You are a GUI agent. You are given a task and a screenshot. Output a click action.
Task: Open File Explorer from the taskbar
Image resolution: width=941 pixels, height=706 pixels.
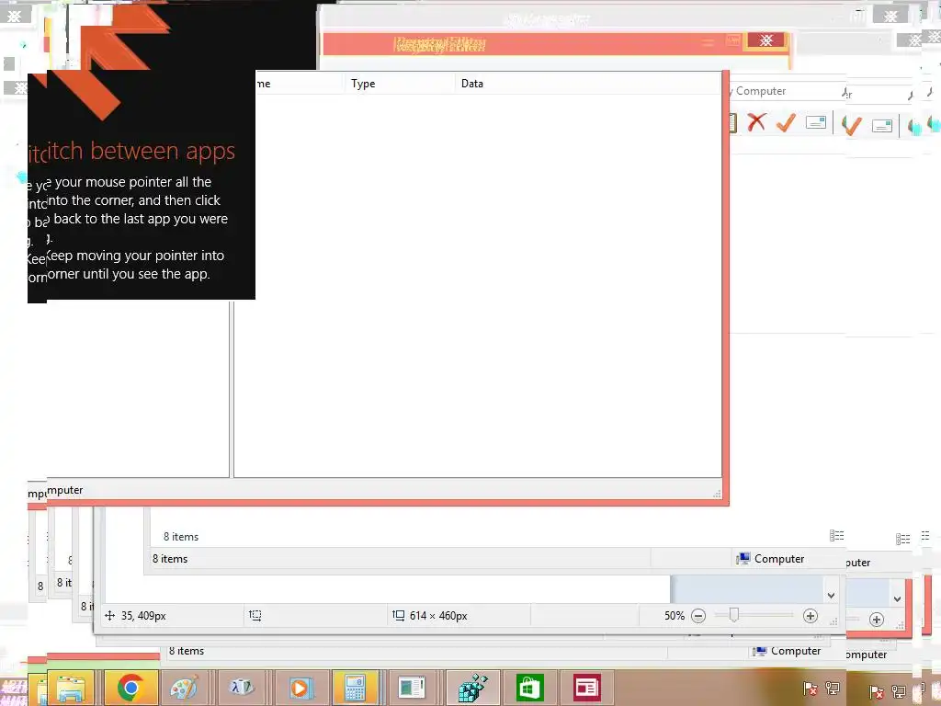pyautogui.click(x=71, y=688)
